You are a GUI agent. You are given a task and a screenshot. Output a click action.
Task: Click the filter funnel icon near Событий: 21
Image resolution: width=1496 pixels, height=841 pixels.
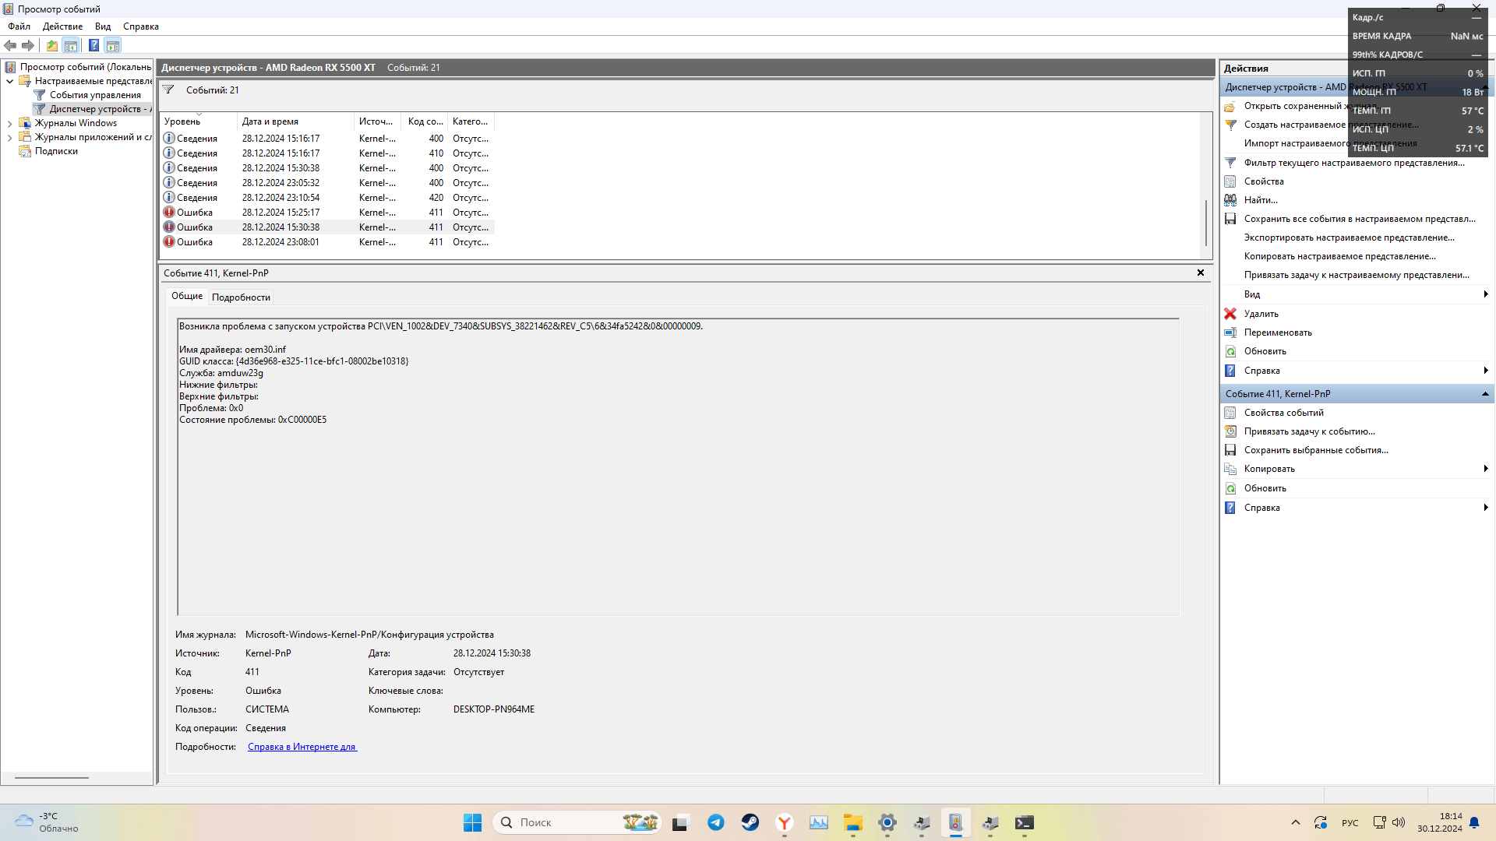(168, 90)
